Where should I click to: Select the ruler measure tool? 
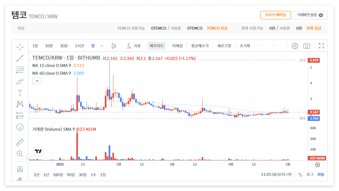click(20, 142)
